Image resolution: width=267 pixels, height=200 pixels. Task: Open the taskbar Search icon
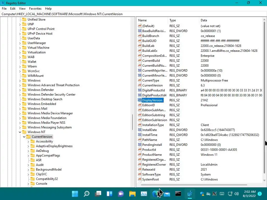[x=87, y=193]
